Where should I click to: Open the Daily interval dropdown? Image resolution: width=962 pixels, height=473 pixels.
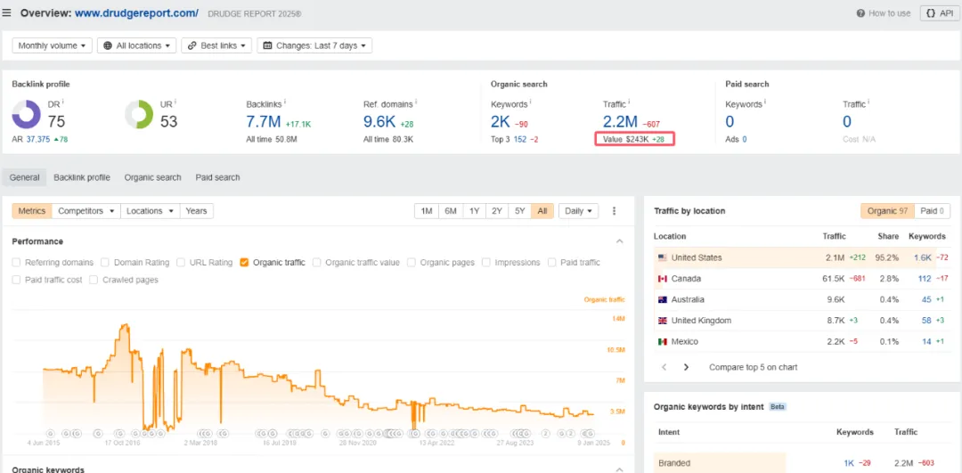tap(579, 211)
